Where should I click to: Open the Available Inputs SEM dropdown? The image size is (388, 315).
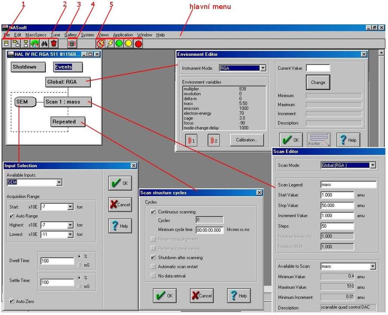[x=59, y=182]
